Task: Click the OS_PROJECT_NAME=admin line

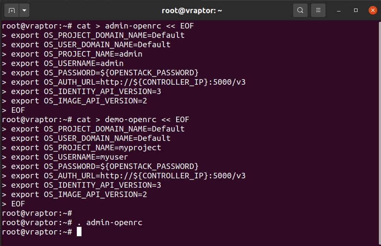Action: tap(72, 54)
